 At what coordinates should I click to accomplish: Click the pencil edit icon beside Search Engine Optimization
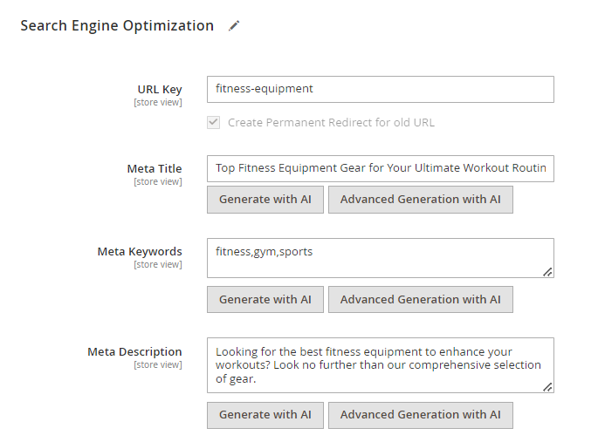[234, 26]
